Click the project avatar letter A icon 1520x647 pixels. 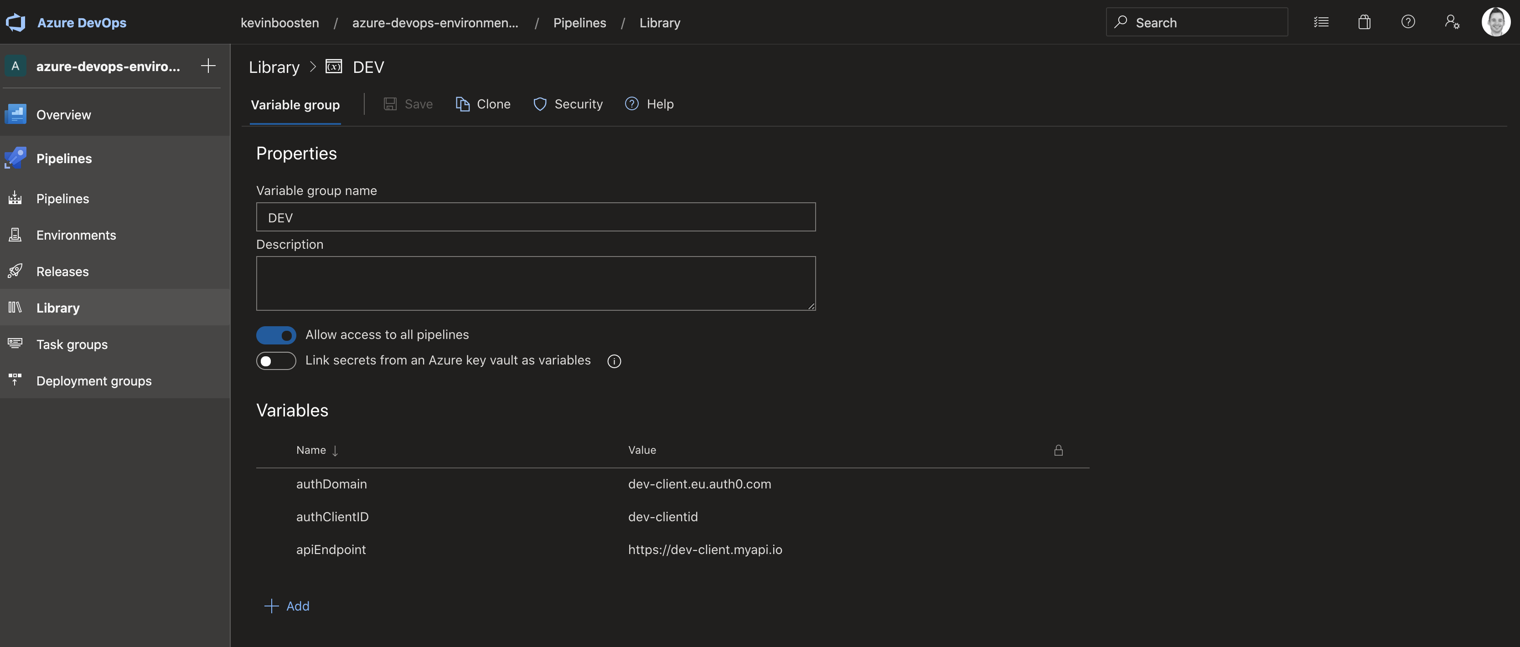coord(16,66)
